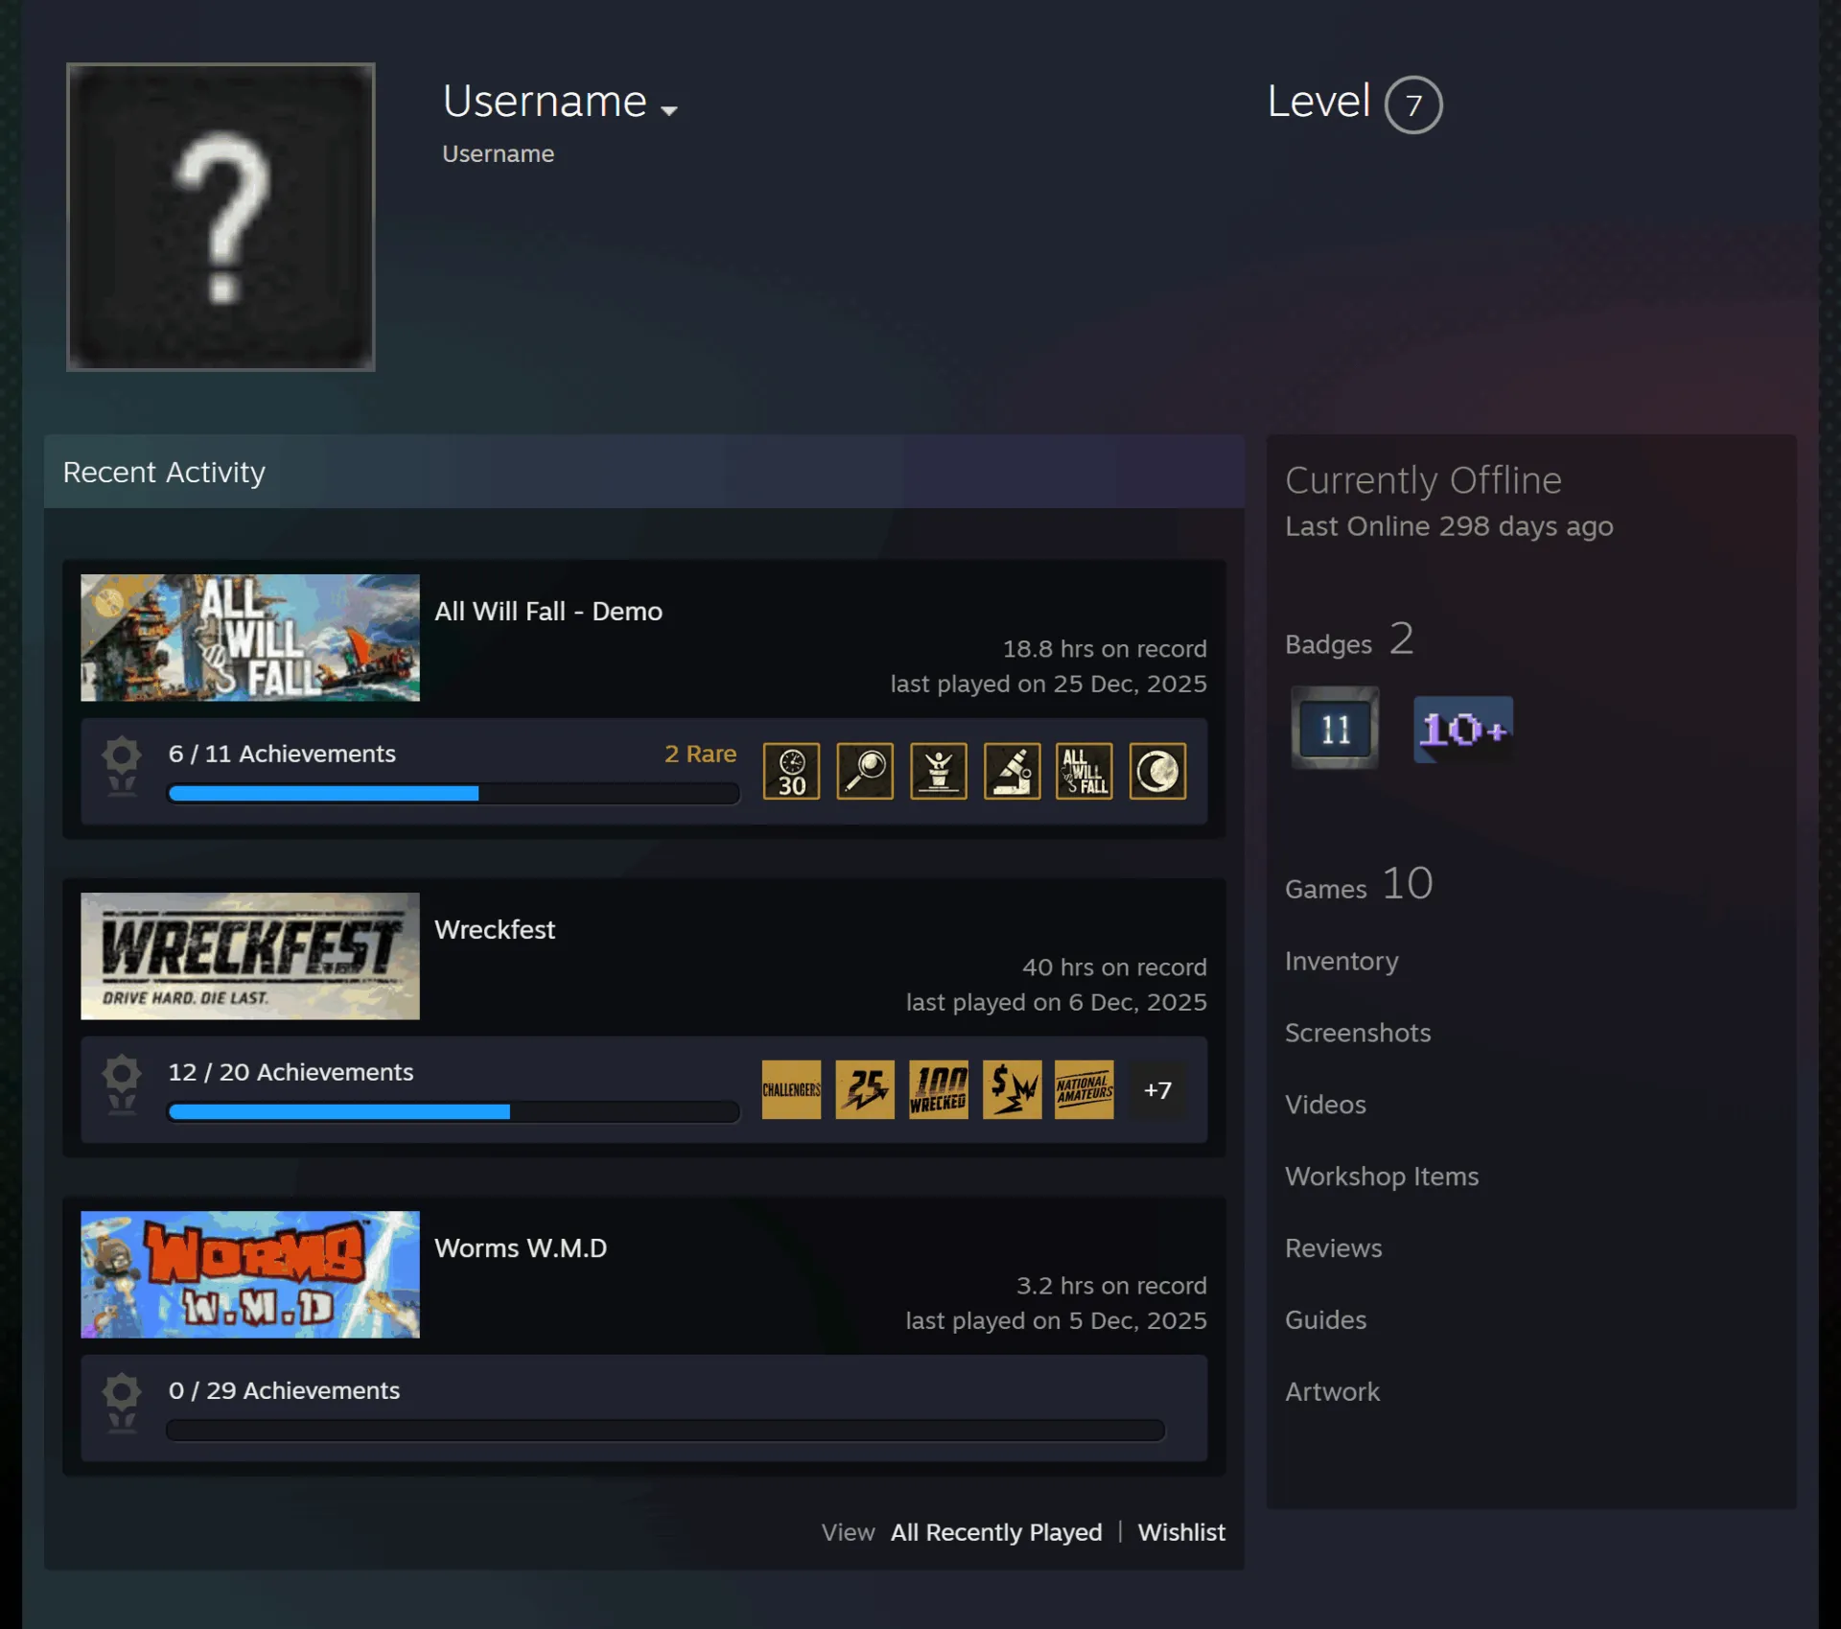Click the All Will Fall achievement progress bar
Screen dimensions: 1841x1629
[x=454, y=793]
